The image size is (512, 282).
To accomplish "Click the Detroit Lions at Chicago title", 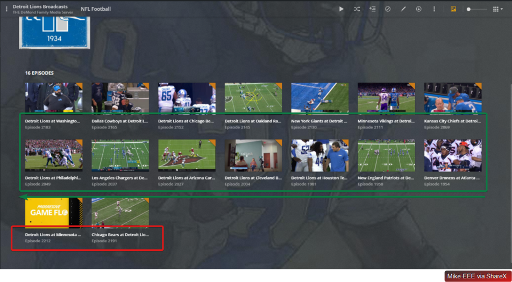I will (x=186, y=121).
